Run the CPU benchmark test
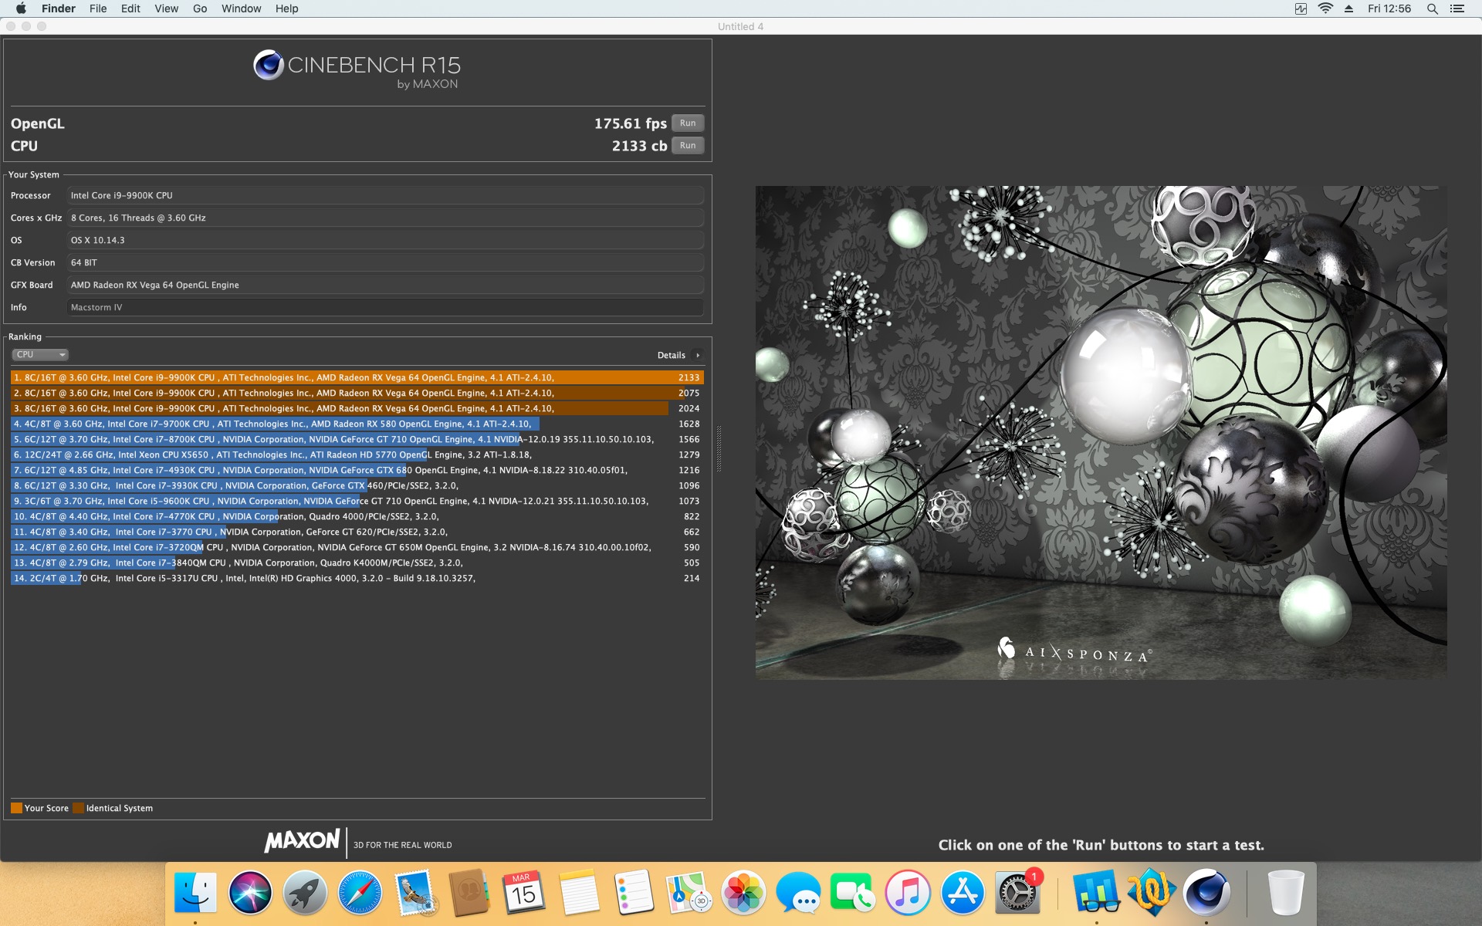 (687, 146)
